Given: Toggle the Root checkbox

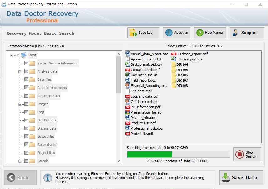Looking at the screenshot, I should (18, 55).
